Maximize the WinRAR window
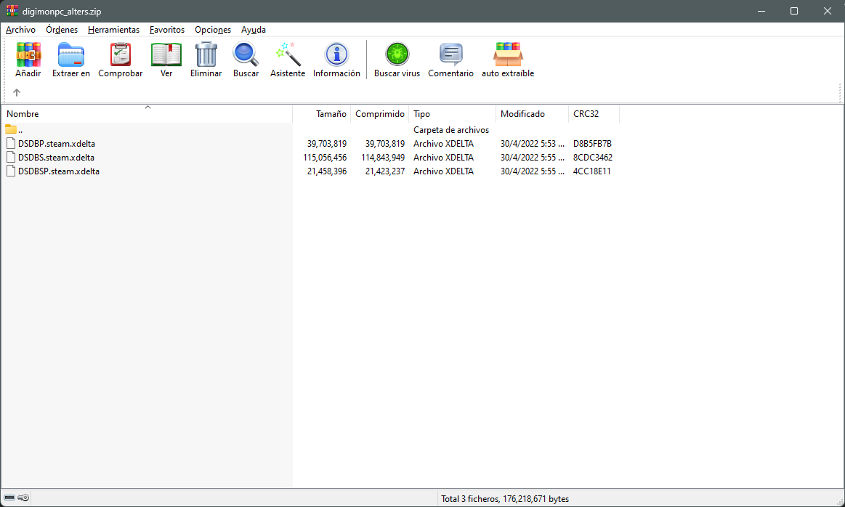This screenshot has height=507, width=845. 794,11
